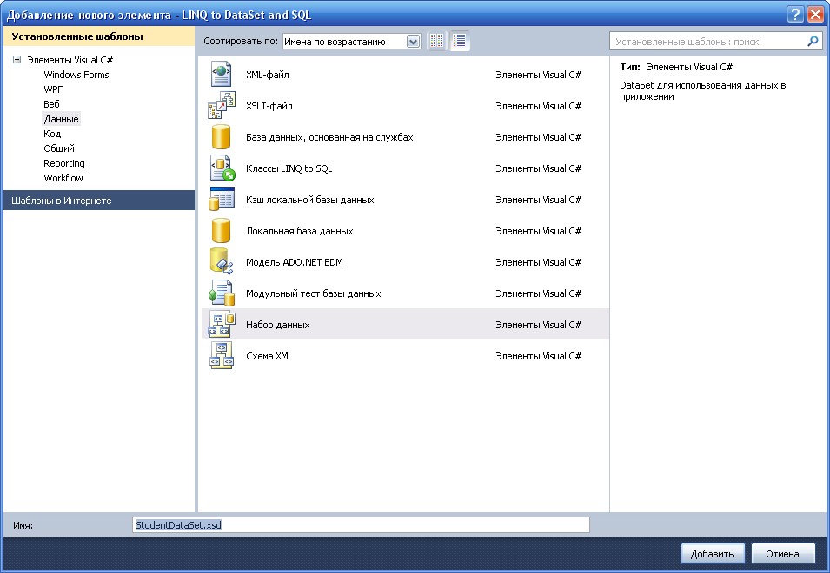Click the search magnifier icon
Screen dimensions: 830x573
pyautogui.click(x=813, y=41)
